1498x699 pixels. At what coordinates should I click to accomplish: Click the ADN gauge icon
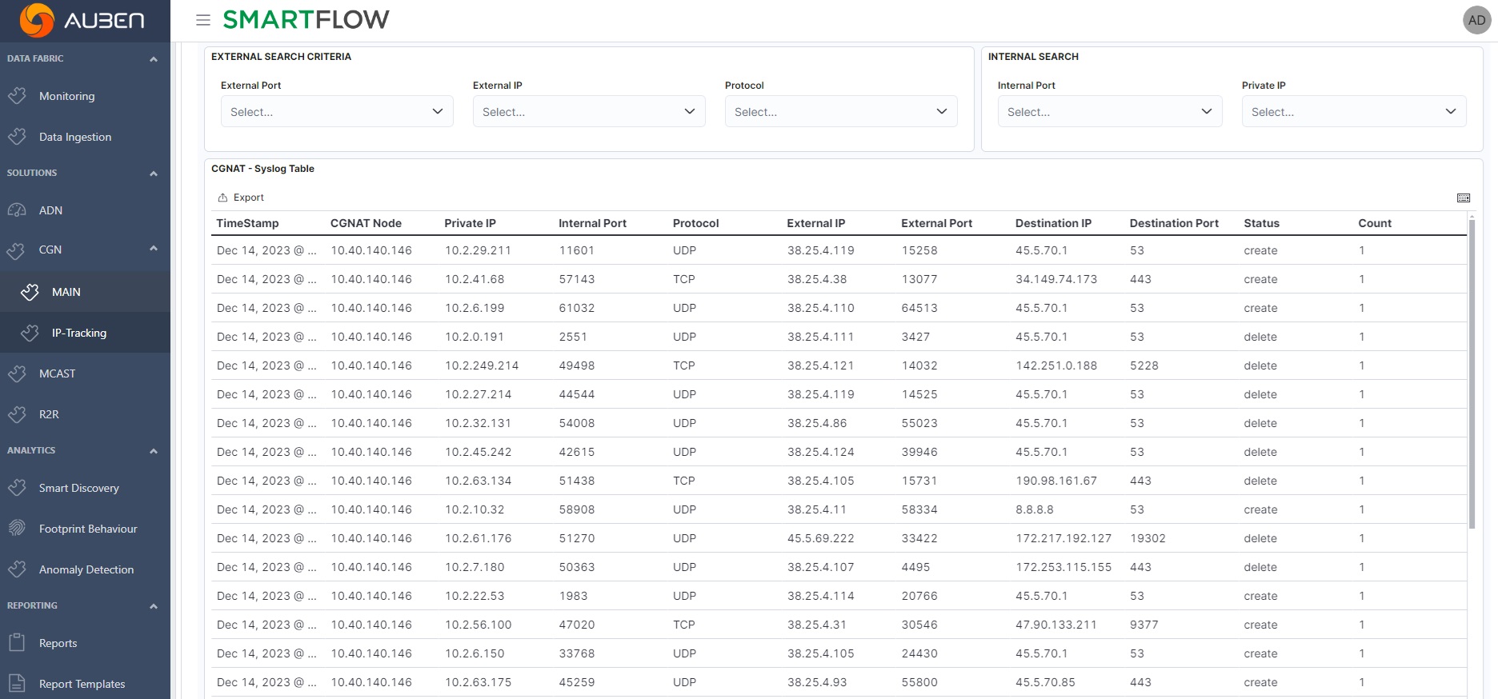[x=17, y=210]
